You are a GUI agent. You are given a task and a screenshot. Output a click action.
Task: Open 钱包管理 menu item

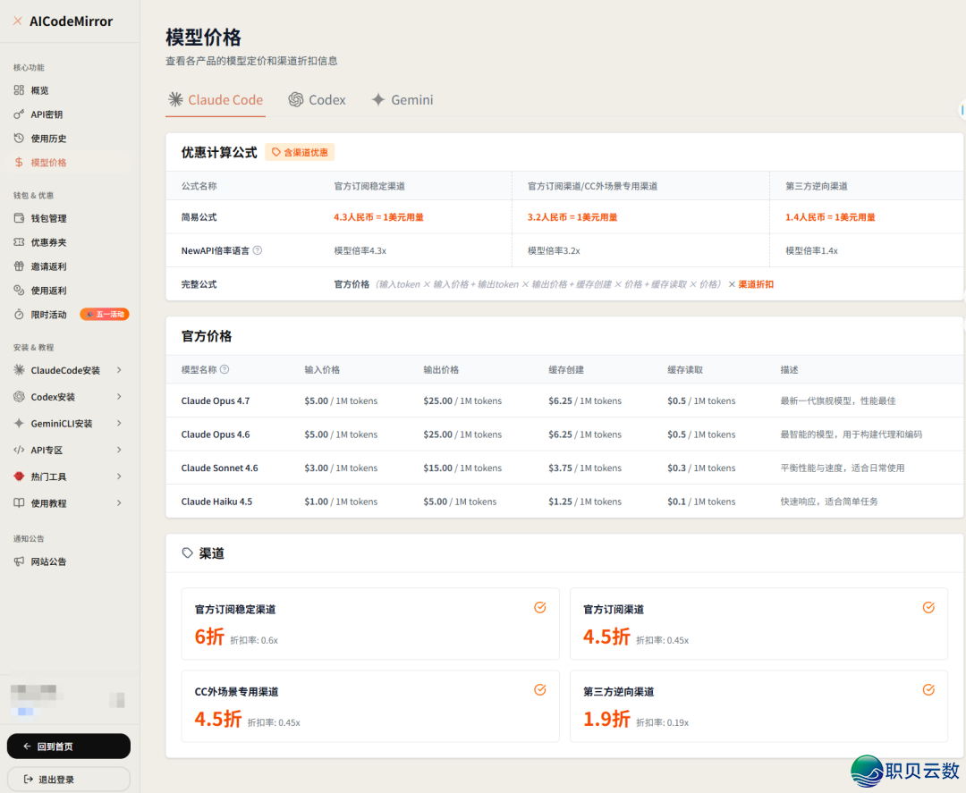click(69, 218)
